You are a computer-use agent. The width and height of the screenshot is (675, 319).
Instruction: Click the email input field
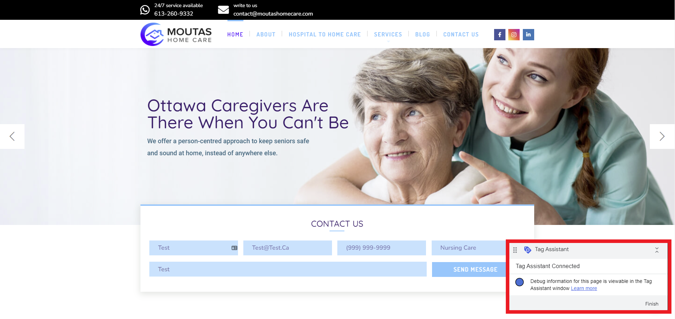coord(288,248)
